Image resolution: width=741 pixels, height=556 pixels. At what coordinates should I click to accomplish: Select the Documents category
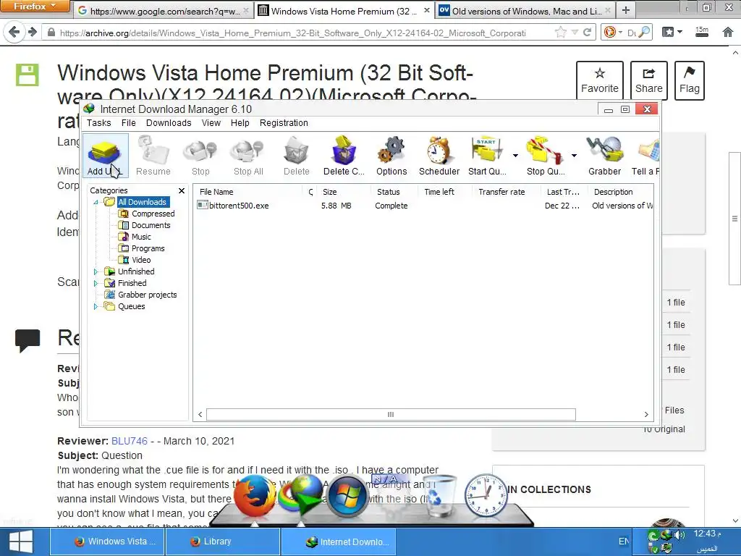(151, 225)
